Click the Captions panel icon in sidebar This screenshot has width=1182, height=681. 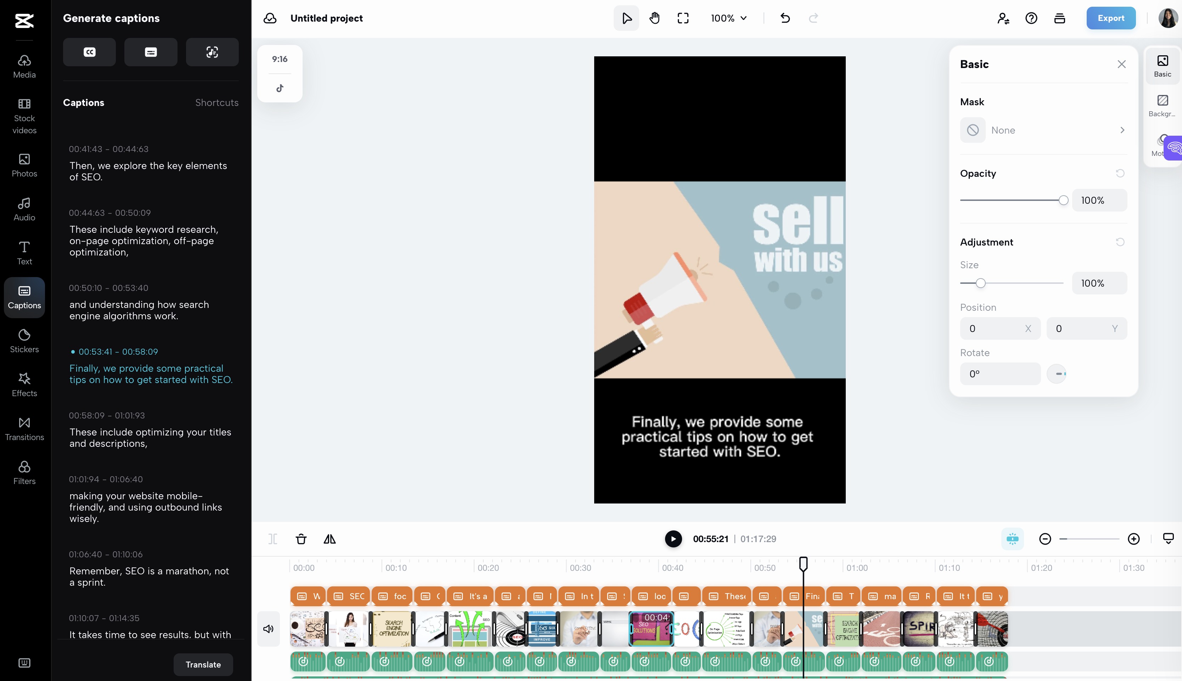coord(23,296)
